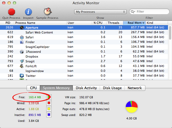Click the Threads value 35 for Aperture

(120, 27)
